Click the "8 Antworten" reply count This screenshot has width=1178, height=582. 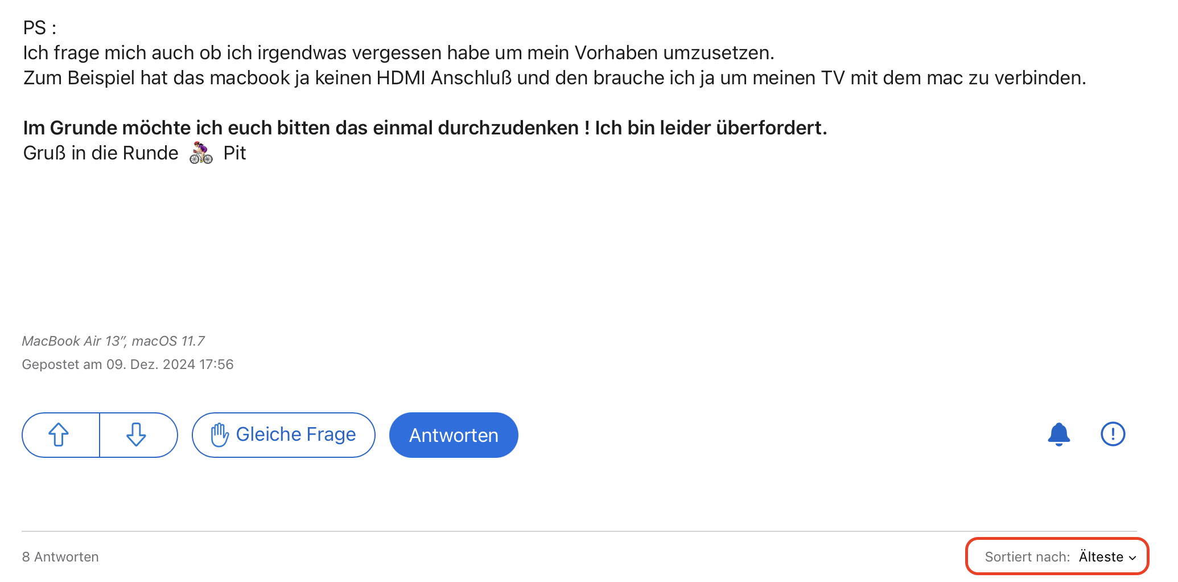click(x=60, y=557)
